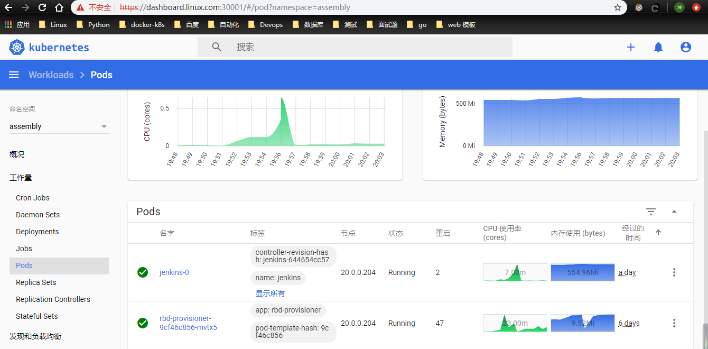Open the go bookmark folder
Viewport: 708px width, 349px height.
416,24
